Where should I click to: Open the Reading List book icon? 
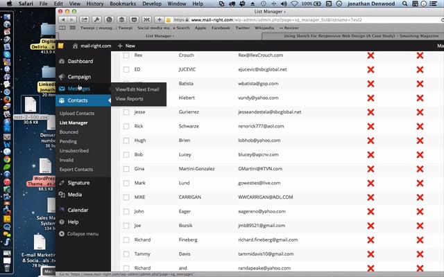pos(62,28)
